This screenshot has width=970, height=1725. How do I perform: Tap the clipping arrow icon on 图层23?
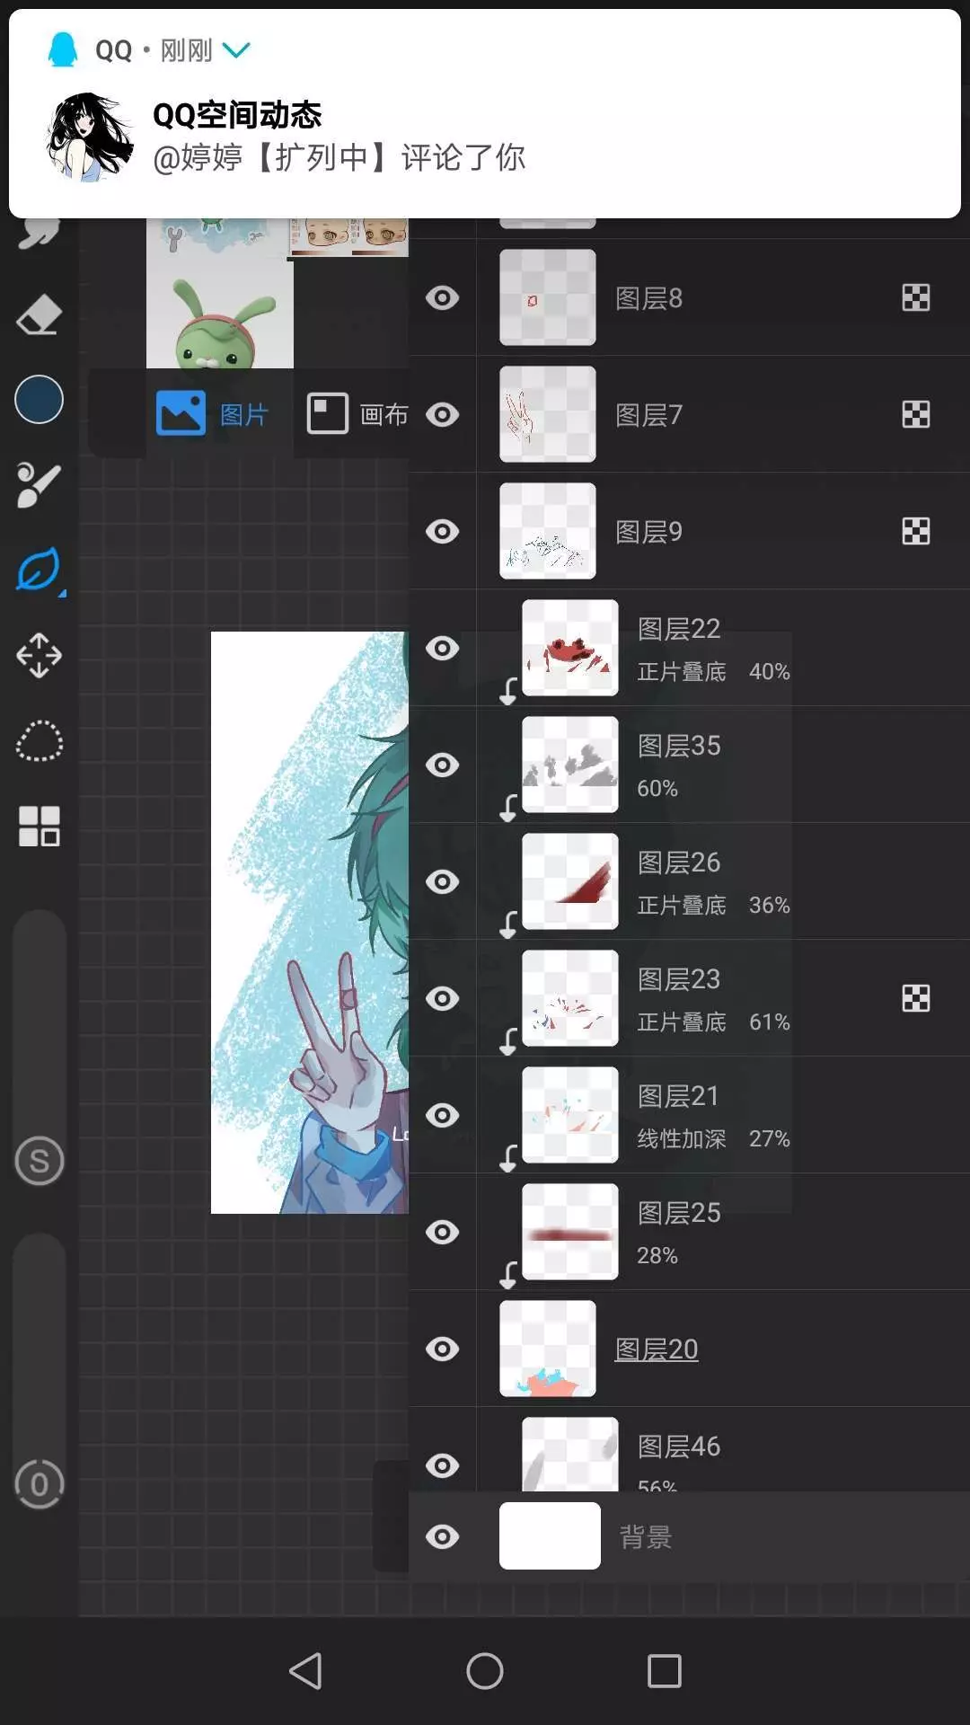[x=508, y=1041]
